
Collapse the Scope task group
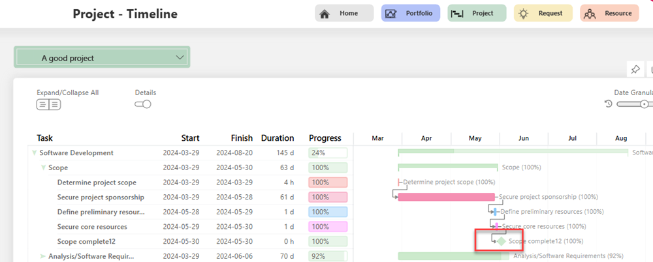44,168
